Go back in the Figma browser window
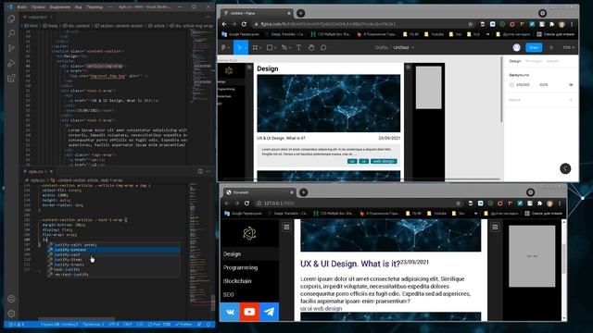The image size is (593, 333). pyautogui.click(x=224, y=24)
